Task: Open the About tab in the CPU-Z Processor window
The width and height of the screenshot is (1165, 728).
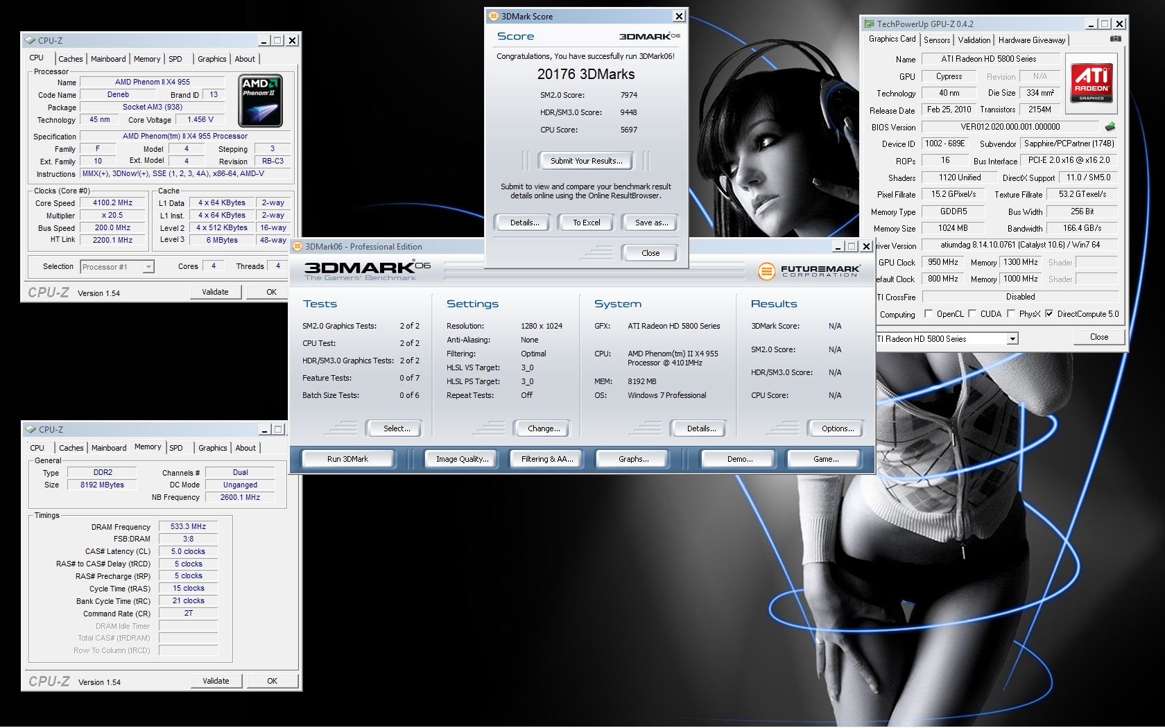Action: [x=245, y=59]
